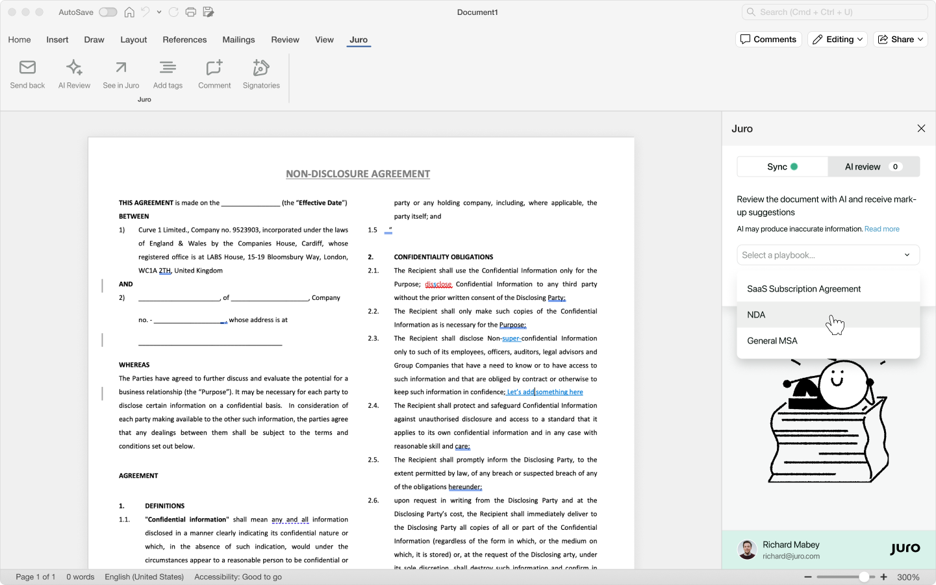936x585 pixels.
Task: Click the Send back envelope icon
Action: (x=27, y=68)
